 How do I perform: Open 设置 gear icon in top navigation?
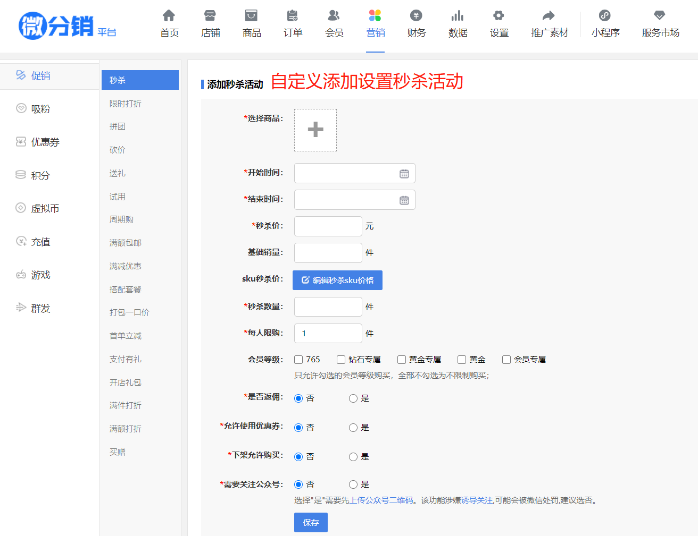coord(498,16)
